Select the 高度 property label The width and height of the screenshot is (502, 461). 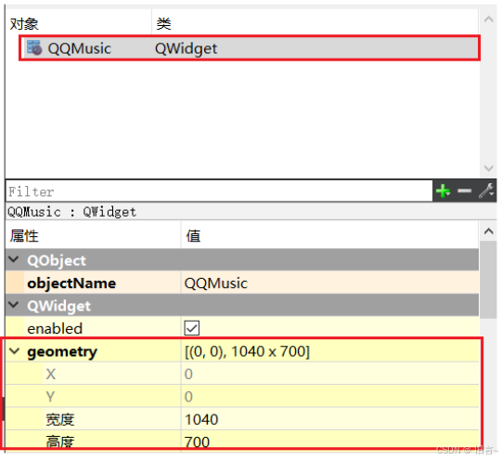[x=60, y=441]
